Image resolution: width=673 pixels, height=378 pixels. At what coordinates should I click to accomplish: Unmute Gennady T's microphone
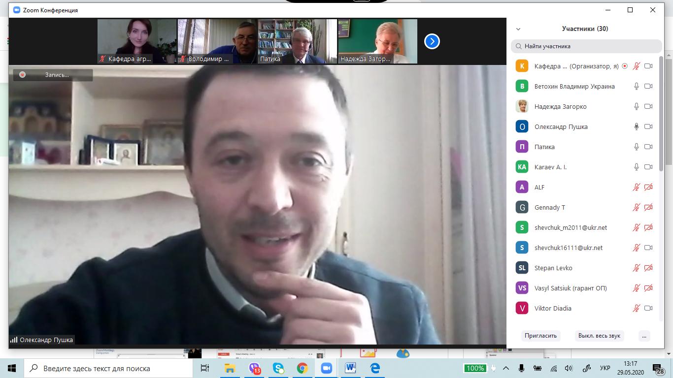coord(637,207)
